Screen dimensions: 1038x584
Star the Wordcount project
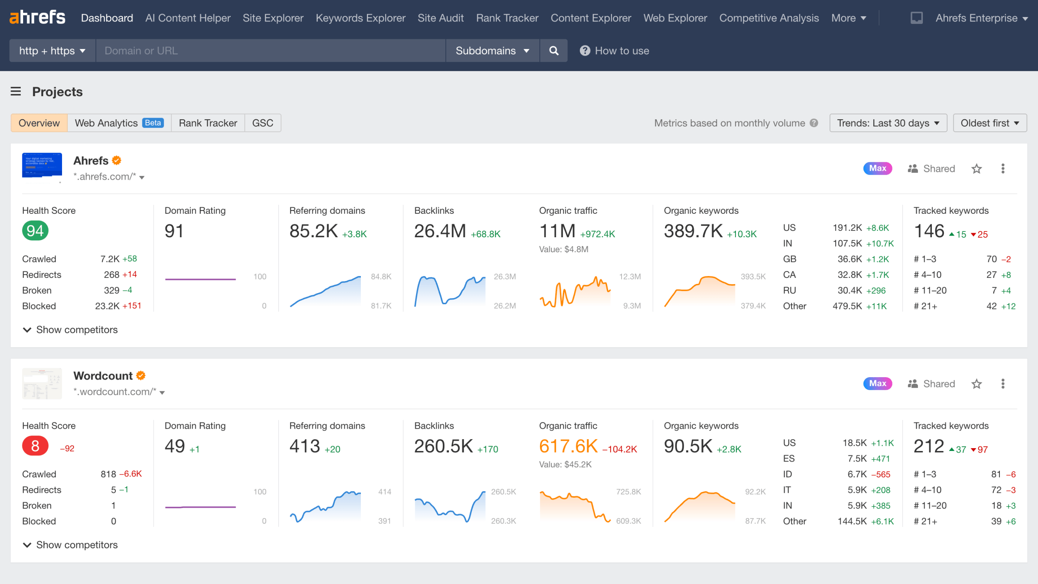977,383
